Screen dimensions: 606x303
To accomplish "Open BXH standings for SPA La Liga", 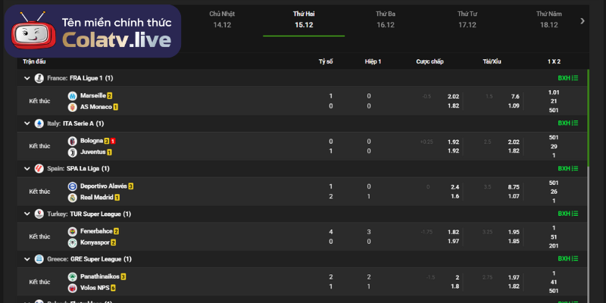I will click(567, 169).
